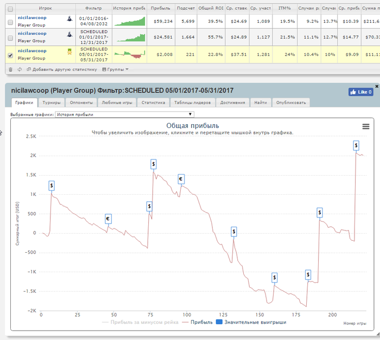
Task: Click the refresh icon next to the trash
Action: [x=20, y=69]
